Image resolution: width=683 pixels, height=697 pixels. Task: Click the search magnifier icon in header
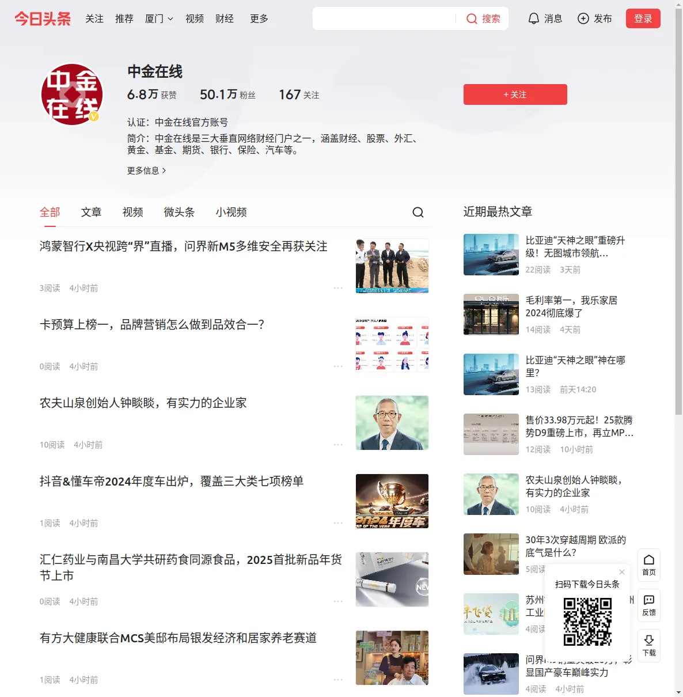coord(472,19)
